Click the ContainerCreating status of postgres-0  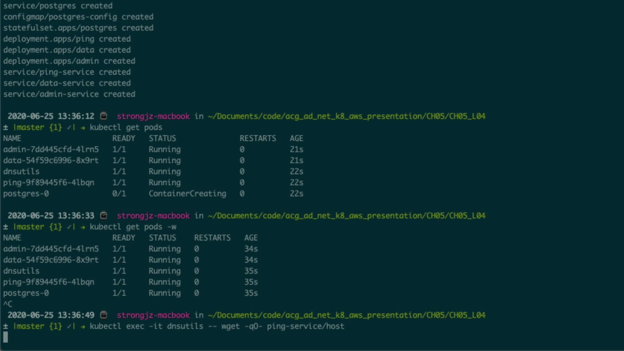pos(187,194)
